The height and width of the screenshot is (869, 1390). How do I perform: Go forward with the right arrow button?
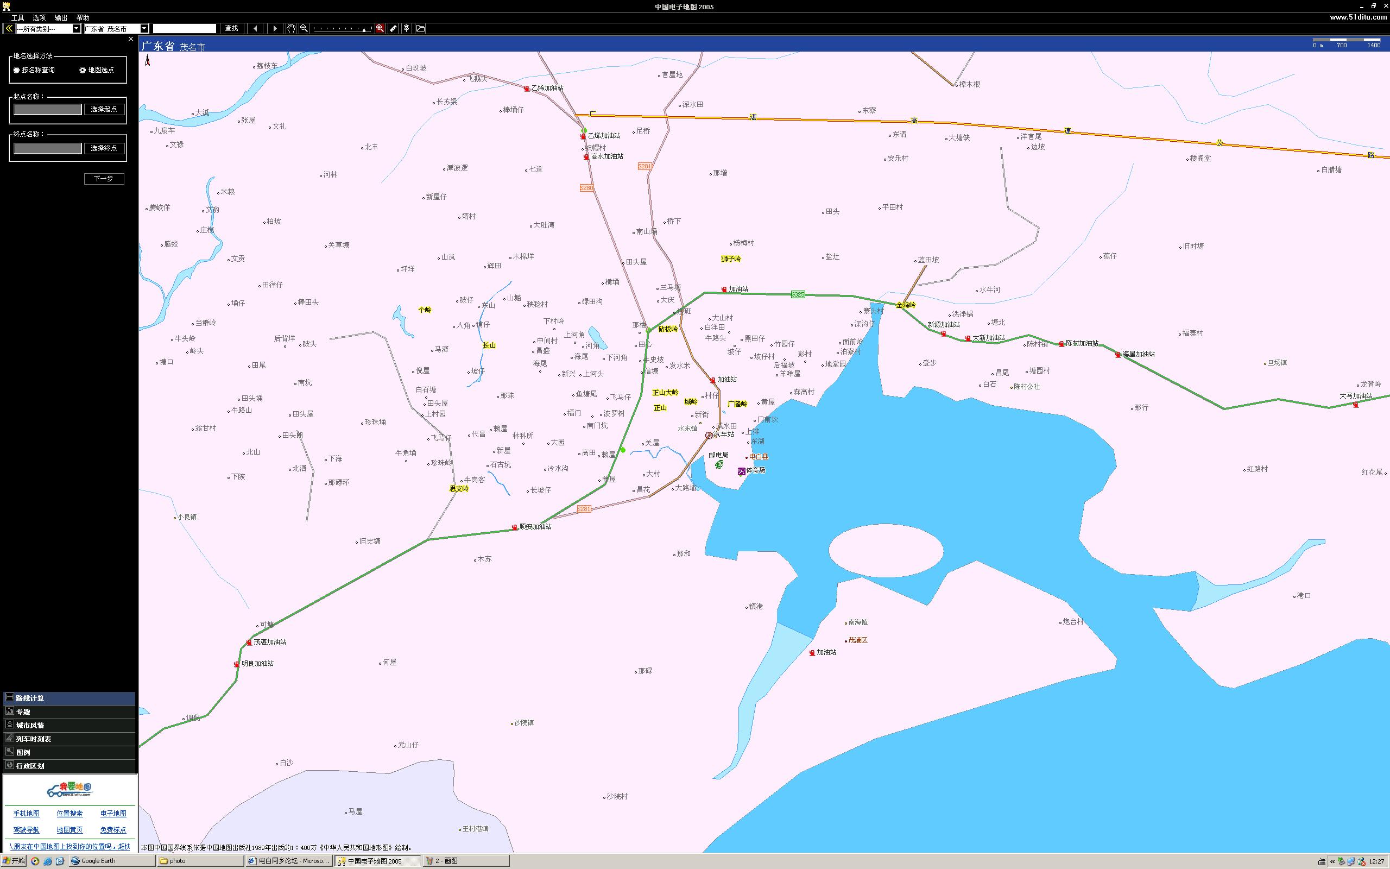tap(275, 28)
